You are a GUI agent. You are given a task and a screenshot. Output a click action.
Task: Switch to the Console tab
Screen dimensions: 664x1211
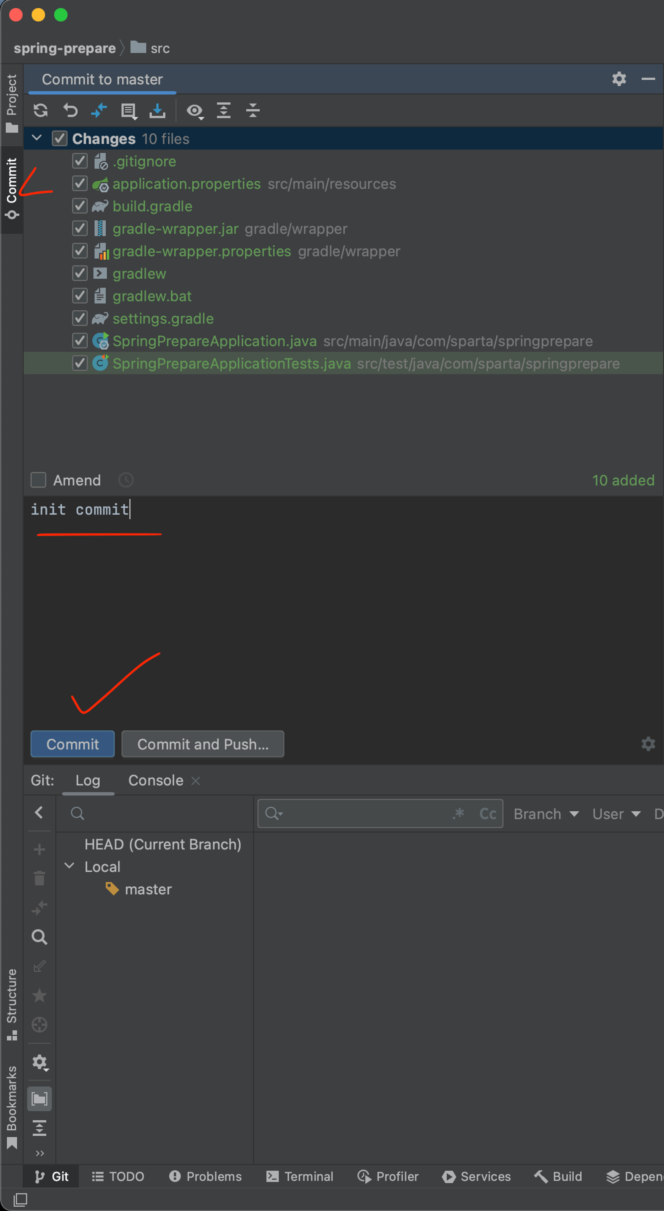(156, 780)
